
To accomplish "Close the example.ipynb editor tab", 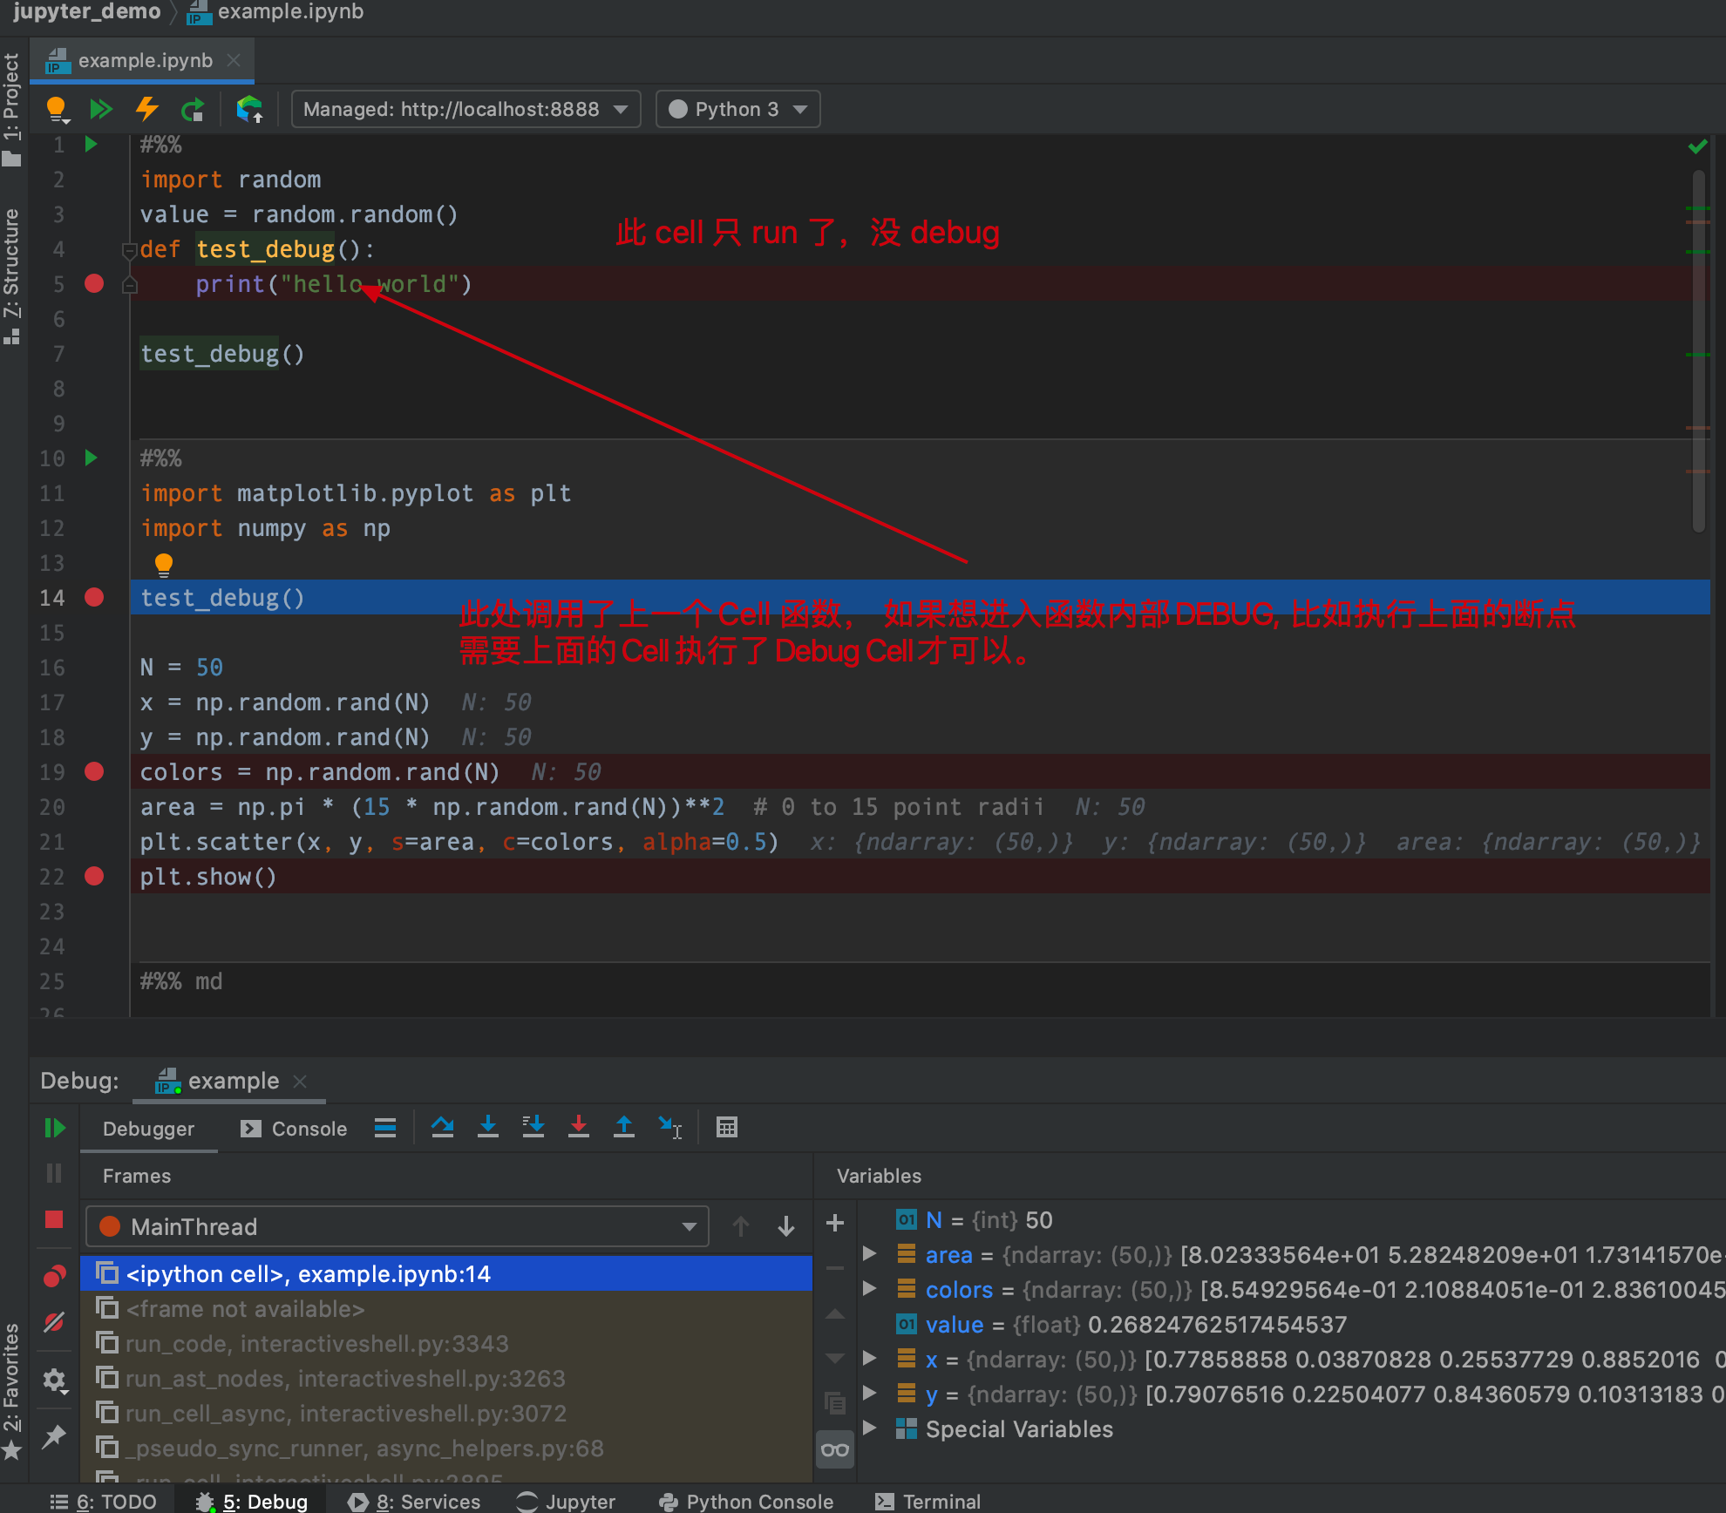I will [234, 60].
